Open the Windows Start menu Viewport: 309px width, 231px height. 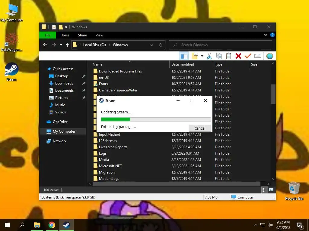7,225
